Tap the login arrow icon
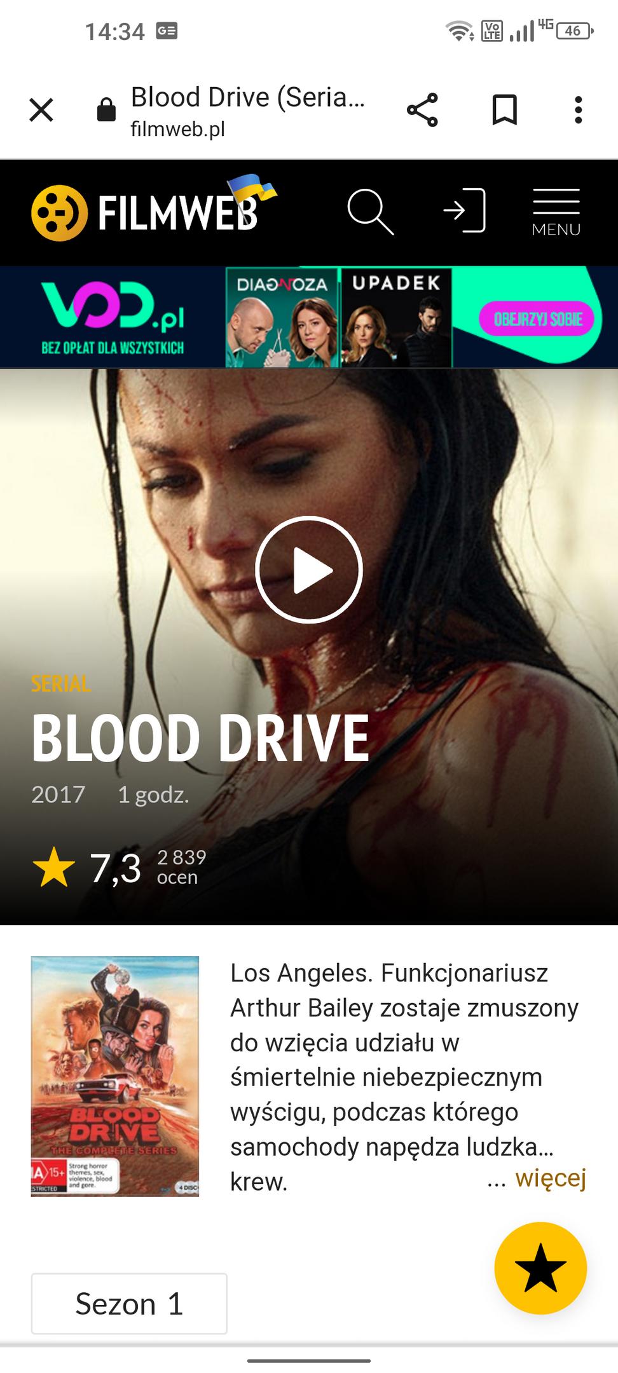 (465, 210)
